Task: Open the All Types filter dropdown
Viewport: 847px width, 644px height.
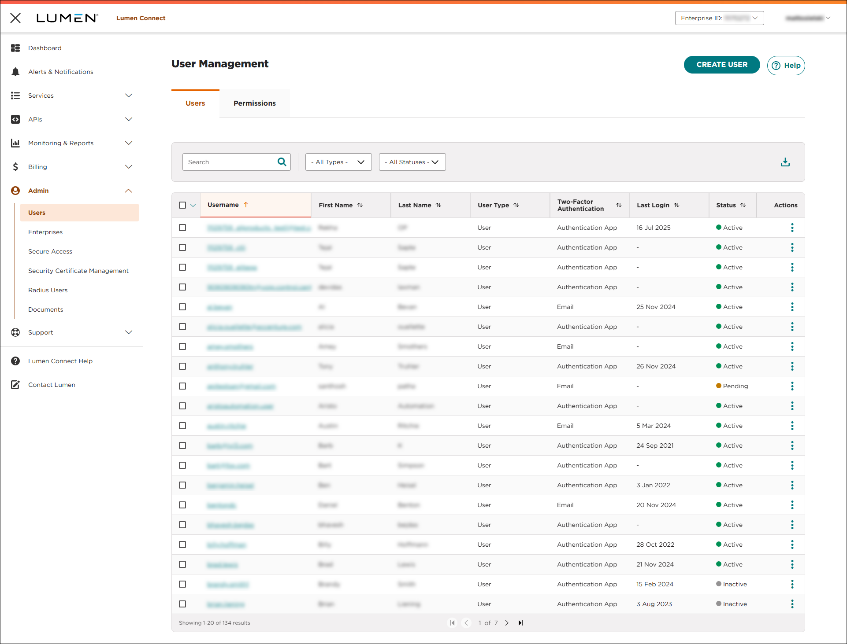Action: point(338,162)
